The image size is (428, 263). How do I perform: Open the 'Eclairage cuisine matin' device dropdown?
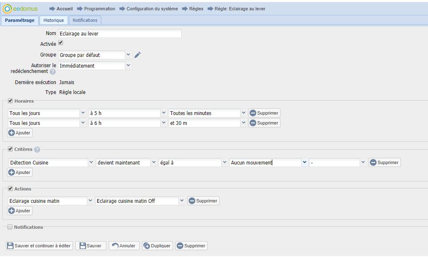click(x=90, y=201)
